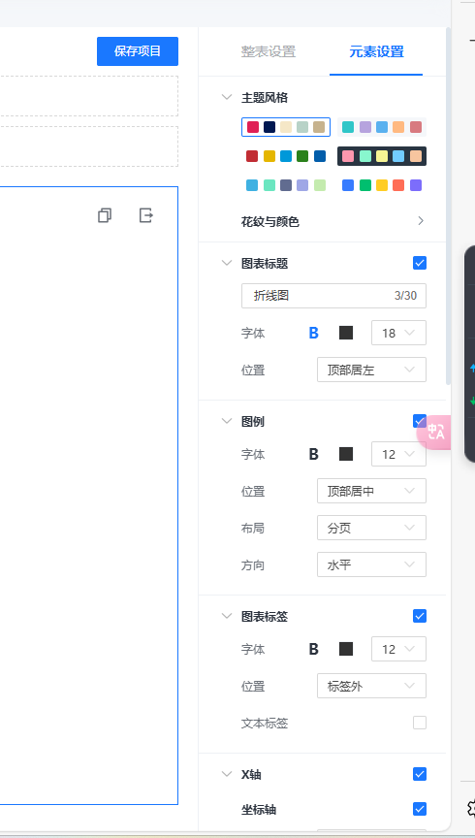This screenshot has height=838, width=475.
Task: Open the 花纹与颜色 arrow
Action: tap(421, 221)
